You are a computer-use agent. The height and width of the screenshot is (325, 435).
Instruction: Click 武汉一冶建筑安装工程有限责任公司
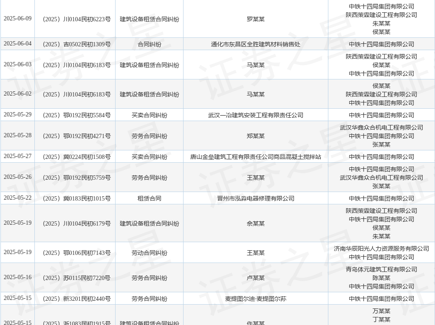pyautogui.click(x=255, y=115)
